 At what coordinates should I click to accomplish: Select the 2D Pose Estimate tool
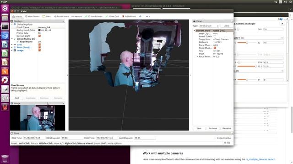click(x=93, y=16)
